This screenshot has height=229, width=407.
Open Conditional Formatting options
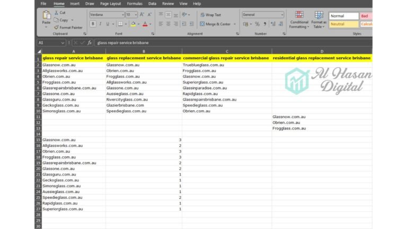coord(299,18)
